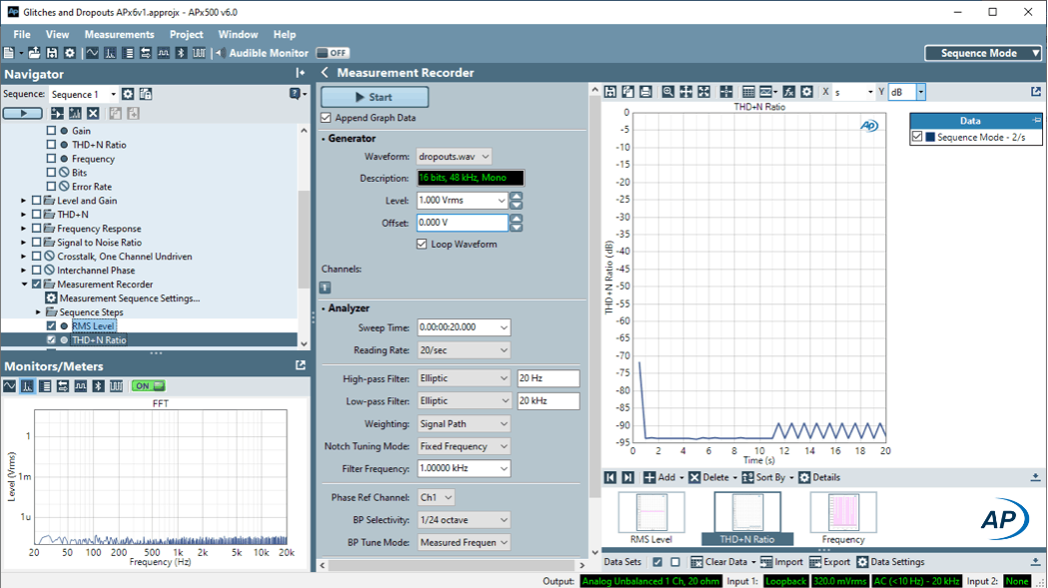Click the Bluetooth monitor icon in the main toolbar
This screenshot has height=588, width=1048.
(x=181, y=53)
